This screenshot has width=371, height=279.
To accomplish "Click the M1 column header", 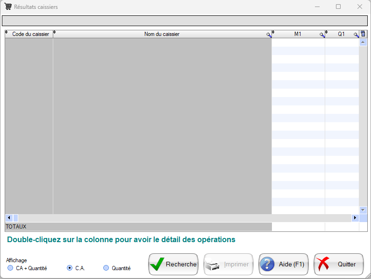I will (298, 34).
